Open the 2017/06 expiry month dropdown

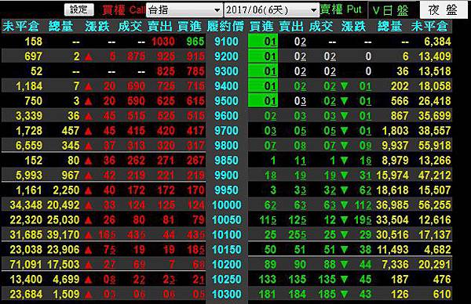click(272, 10)
